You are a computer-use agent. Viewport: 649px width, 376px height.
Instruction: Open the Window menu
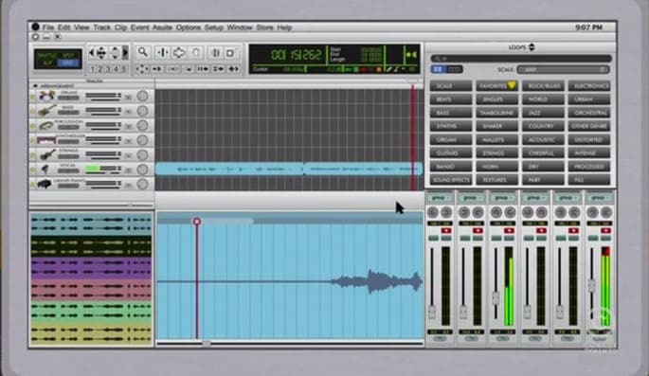pyautogui.click(x=240, y=27)
